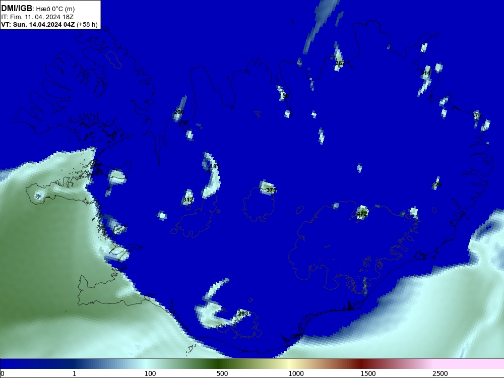Click the 0 tick on the color scale
504x378 pixels.
tap(3, 373)
